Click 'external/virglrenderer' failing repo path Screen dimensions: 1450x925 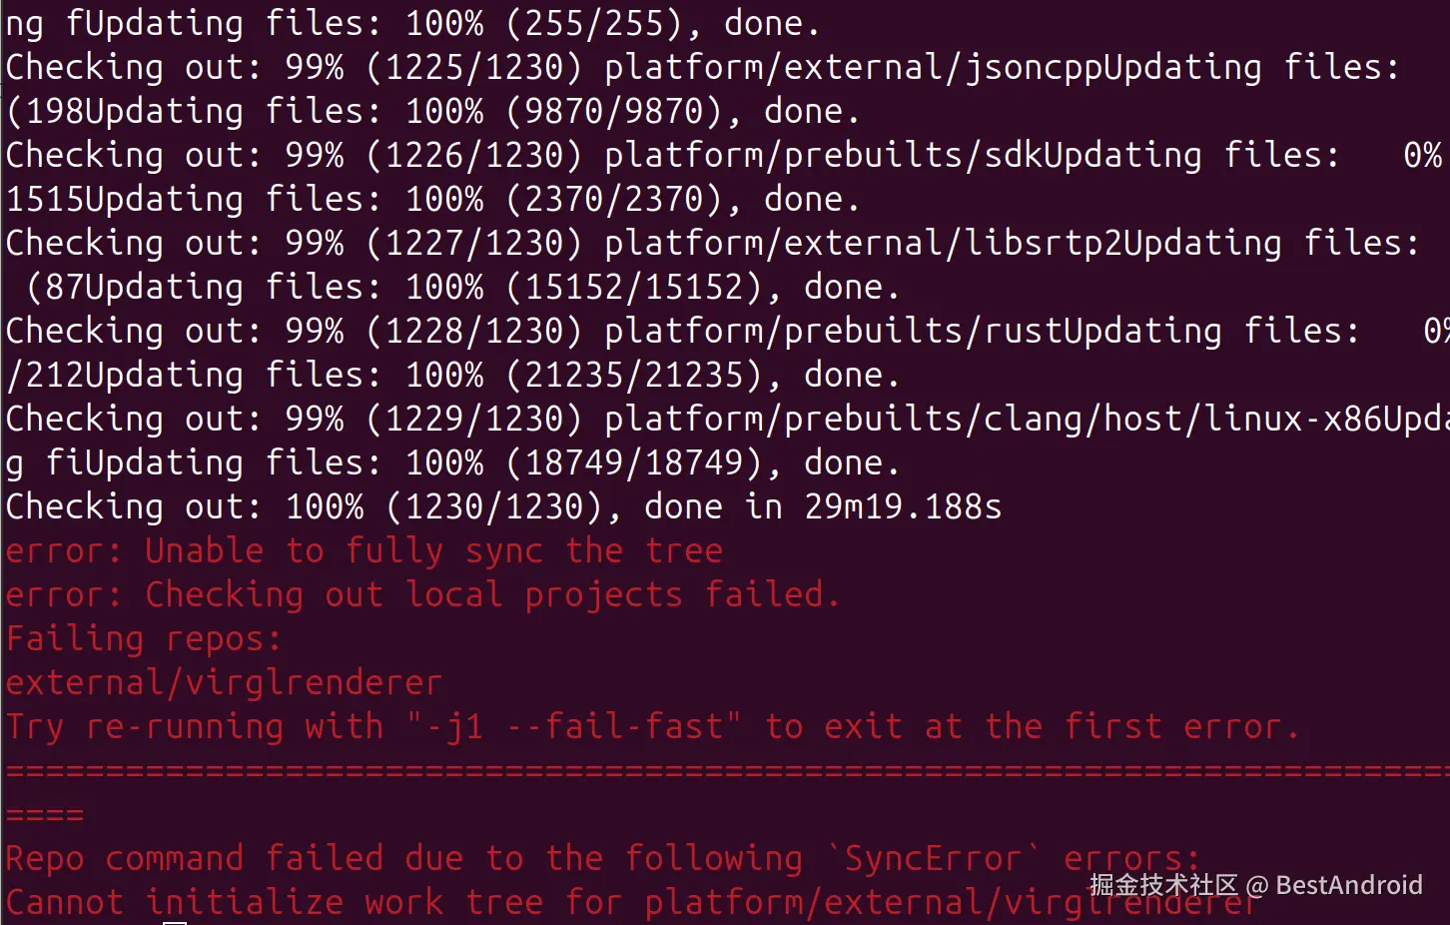(224, 682)
